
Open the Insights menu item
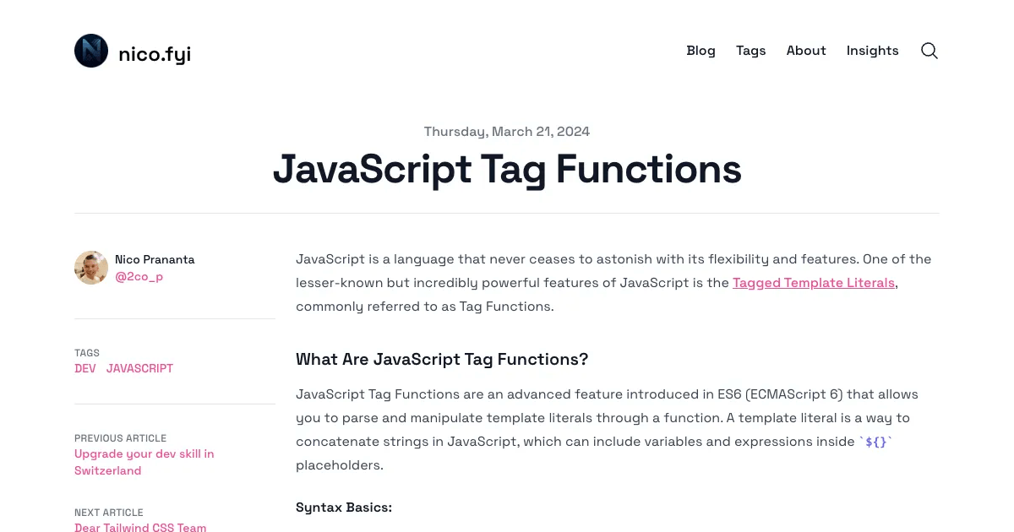(872, 51)
